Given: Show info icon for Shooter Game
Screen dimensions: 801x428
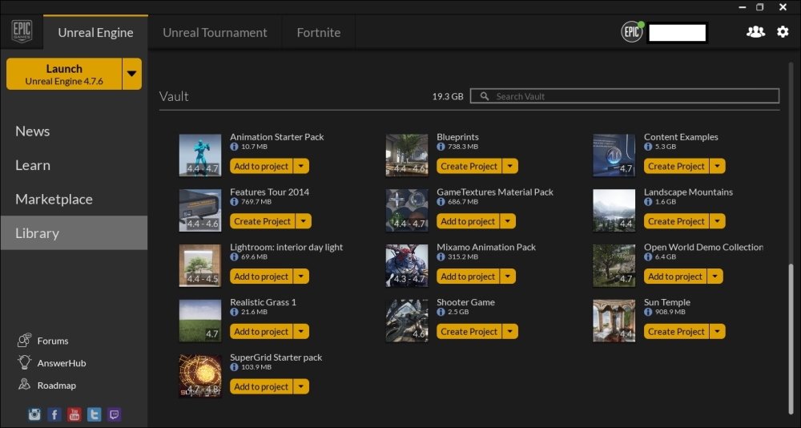Looking at the screenshot, I should 441,312.
